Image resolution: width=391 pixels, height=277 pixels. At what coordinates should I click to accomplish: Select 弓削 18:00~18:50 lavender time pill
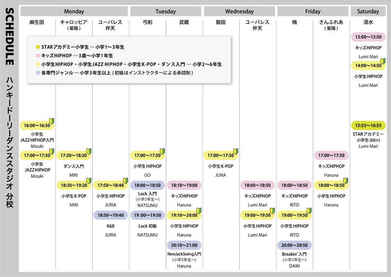coord(148,185)
